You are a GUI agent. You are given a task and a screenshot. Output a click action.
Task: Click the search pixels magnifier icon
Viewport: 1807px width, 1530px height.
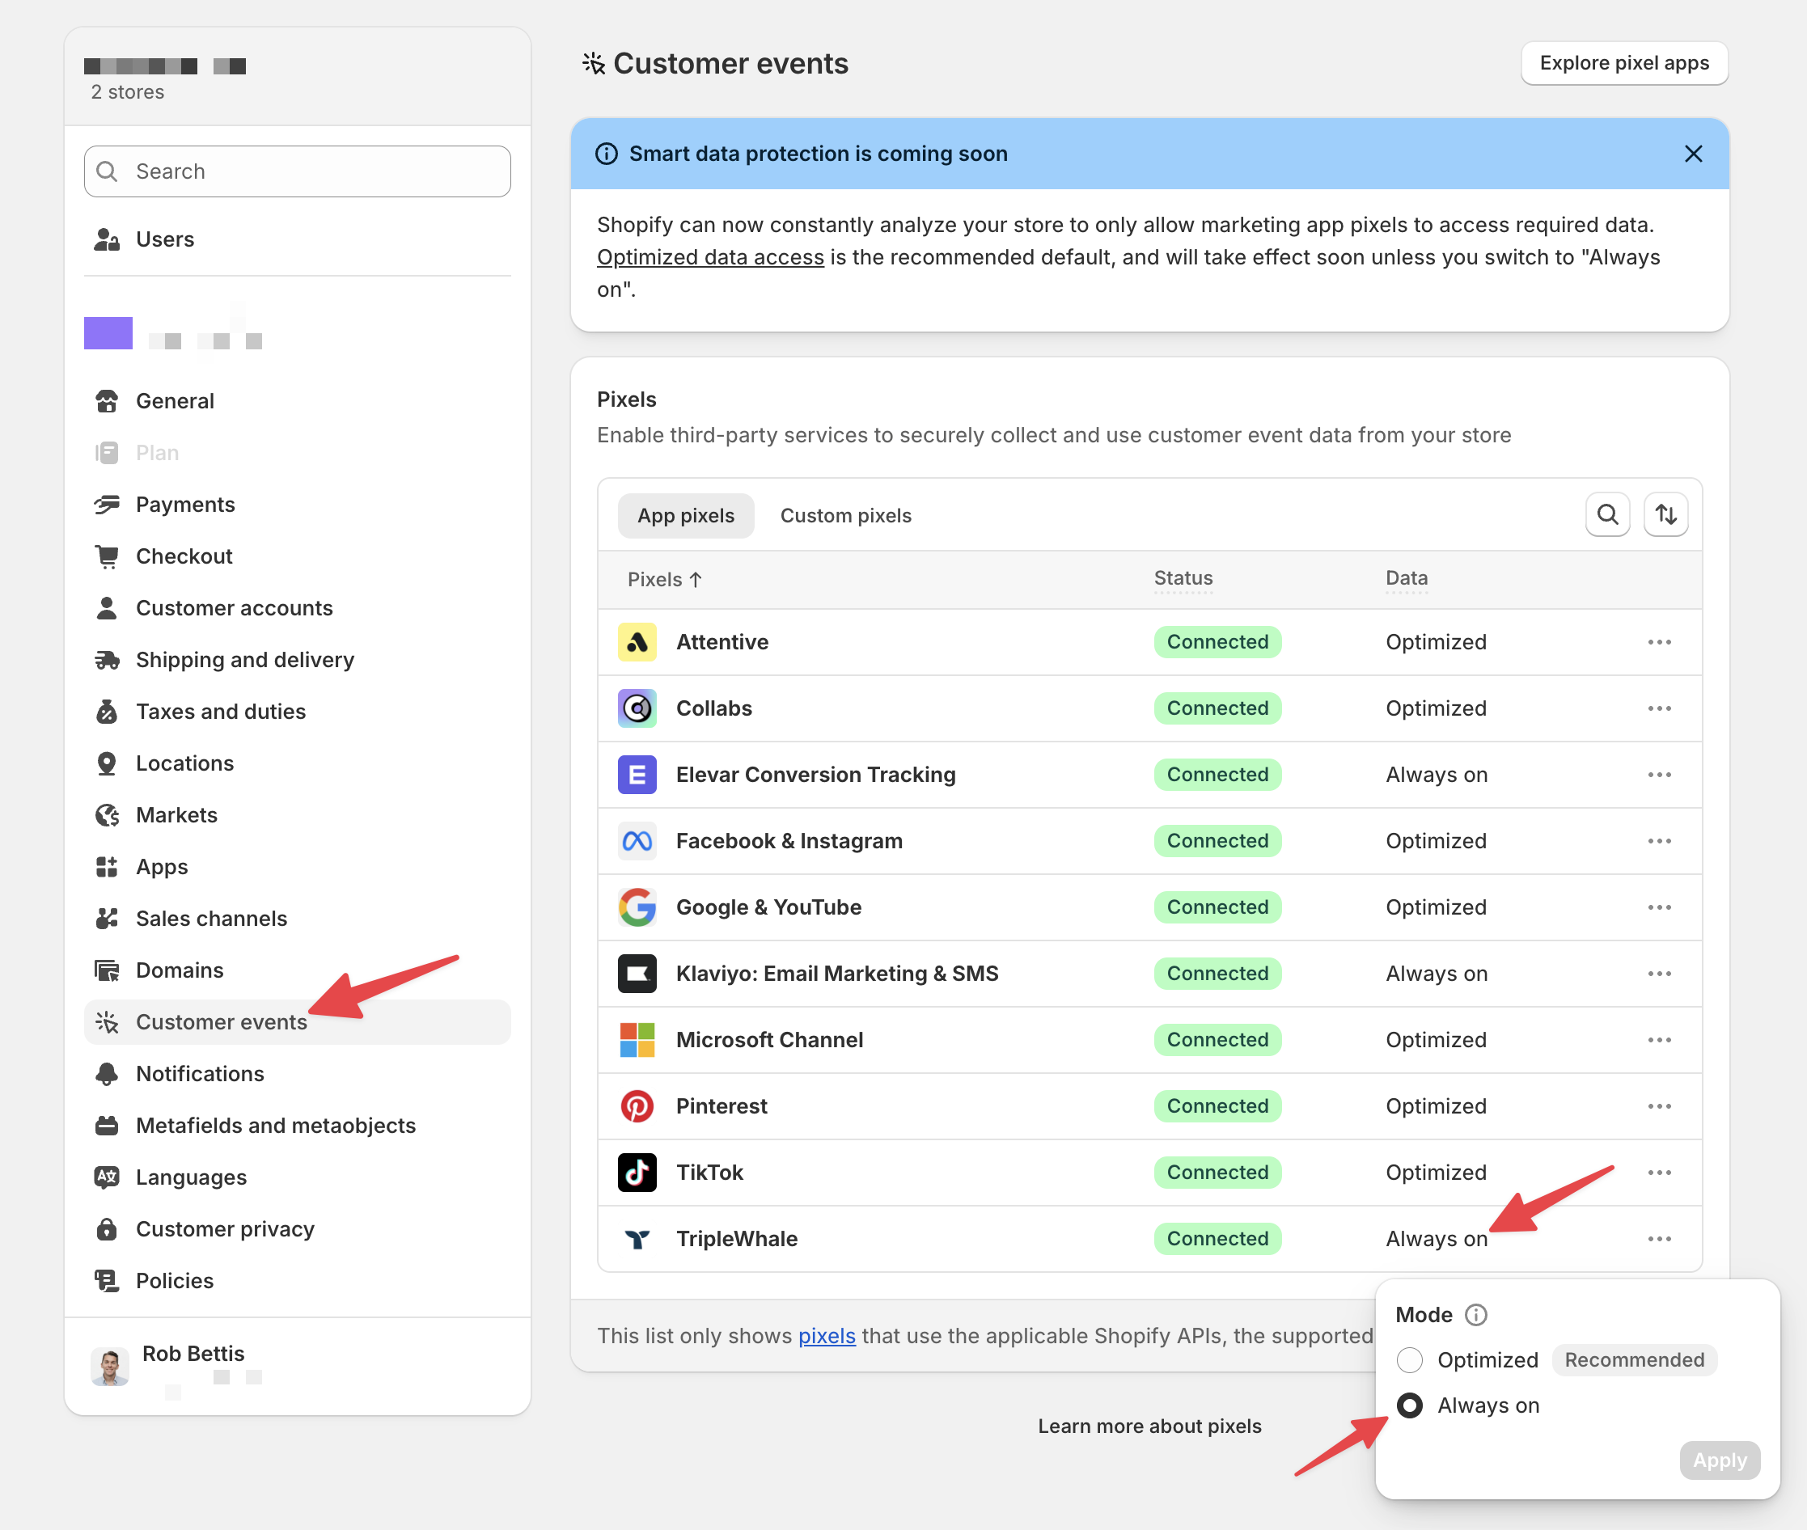[1606, 514]
